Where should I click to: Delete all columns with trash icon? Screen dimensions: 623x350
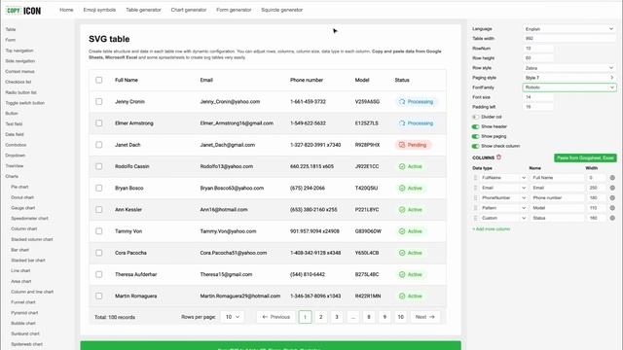pos(498,157)
